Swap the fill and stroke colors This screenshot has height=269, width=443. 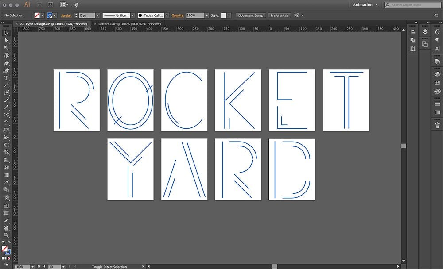coord(9,243)
